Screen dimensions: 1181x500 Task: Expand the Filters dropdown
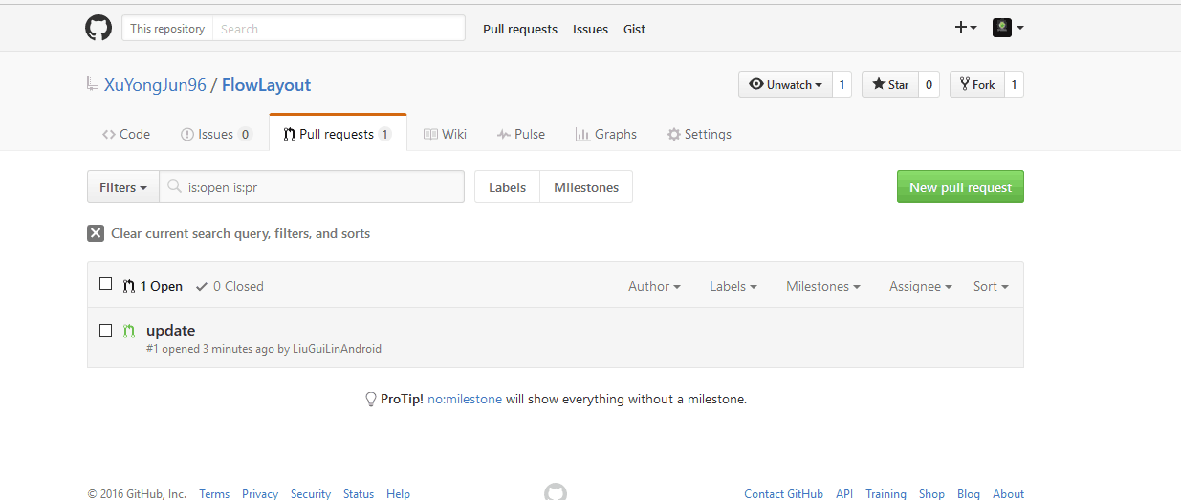click(122, 187)
